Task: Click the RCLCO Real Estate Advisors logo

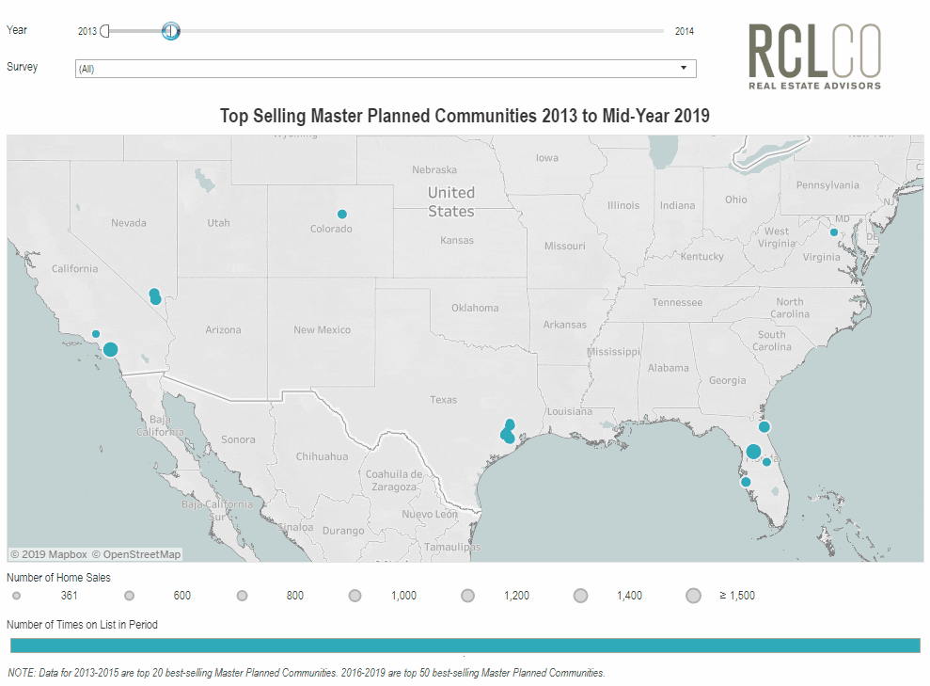Action: pyautogui.click(x=815, y=57)
